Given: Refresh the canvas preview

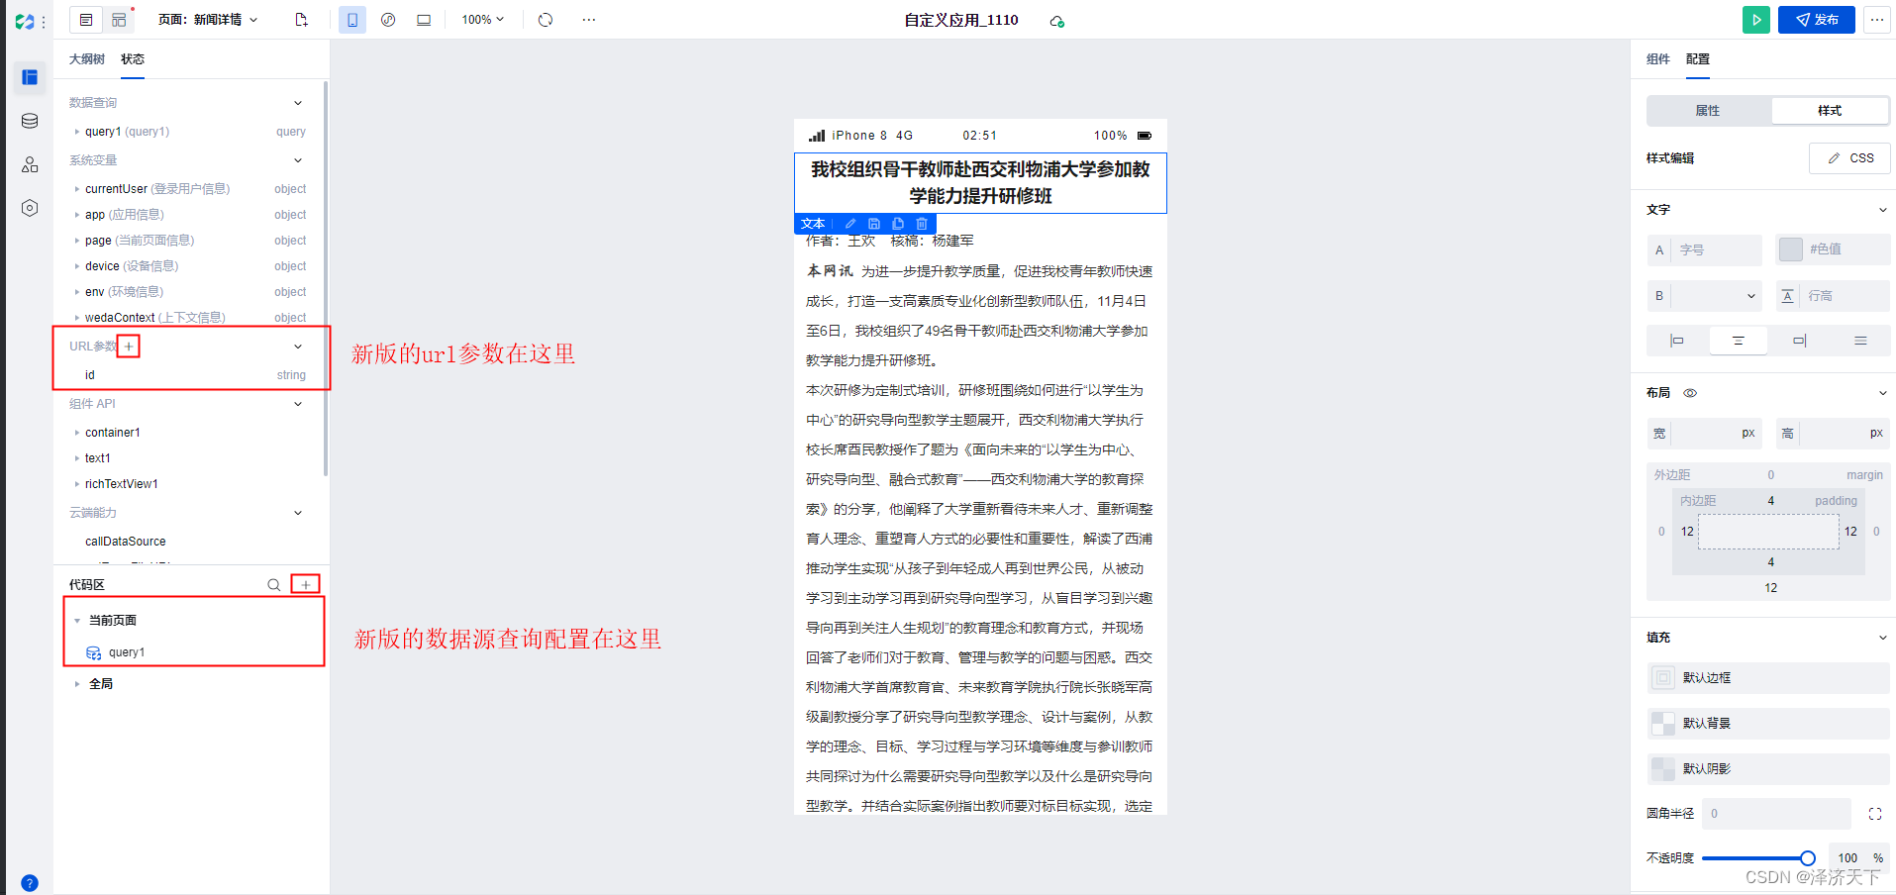Looking at the screenshot, I should click(x=546, y=20).
